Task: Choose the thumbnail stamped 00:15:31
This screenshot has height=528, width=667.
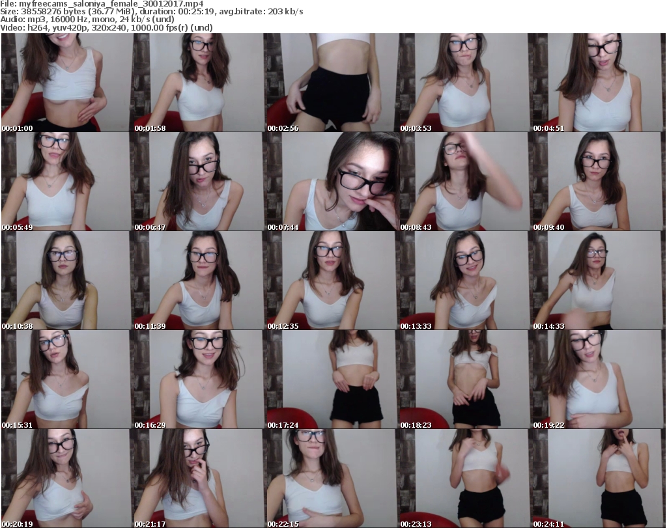Action: tap(67, 380)
